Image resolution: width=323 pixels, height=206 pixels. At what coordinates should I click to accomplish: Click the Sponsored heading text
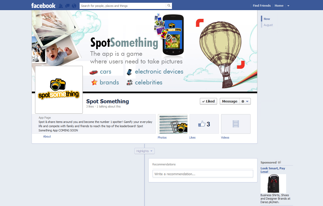pos(269,162)
